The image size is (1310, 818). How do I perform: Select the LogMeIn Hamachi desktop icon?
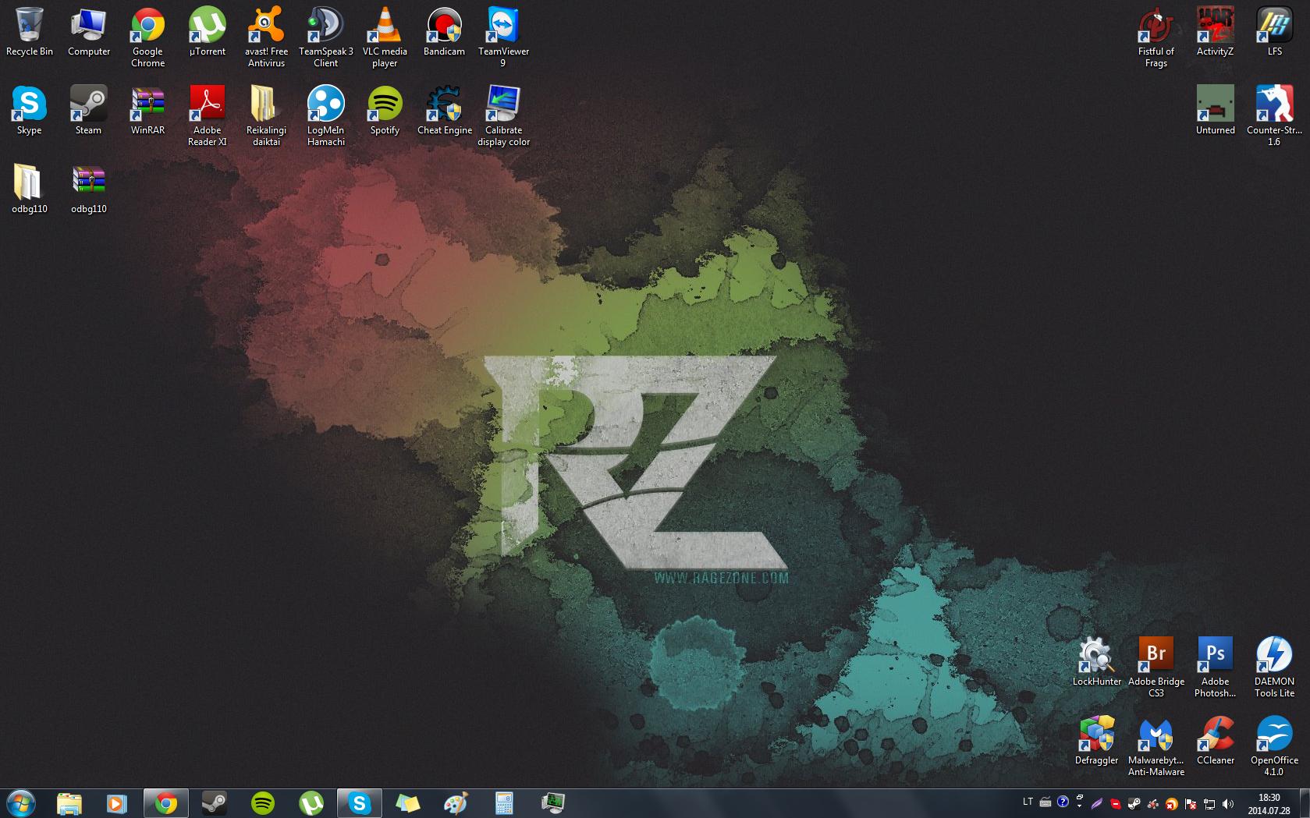(325, 105)
